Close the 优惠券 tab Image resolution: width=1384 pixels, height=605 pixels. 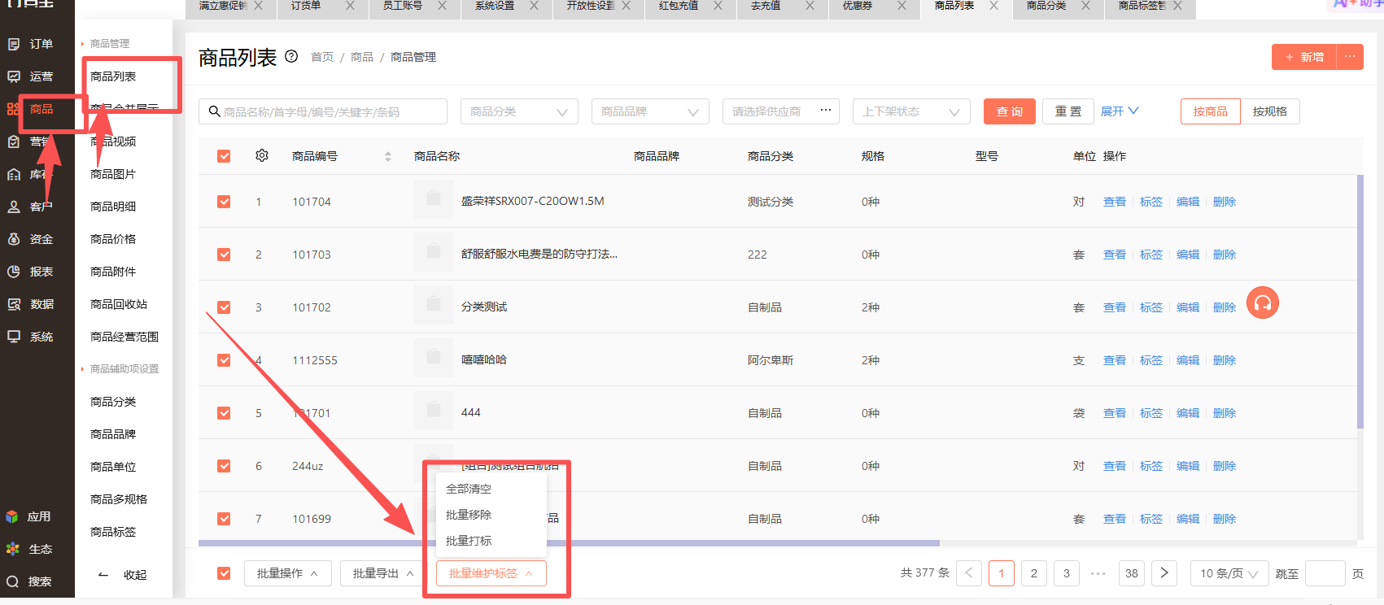(x=902, y=6)
